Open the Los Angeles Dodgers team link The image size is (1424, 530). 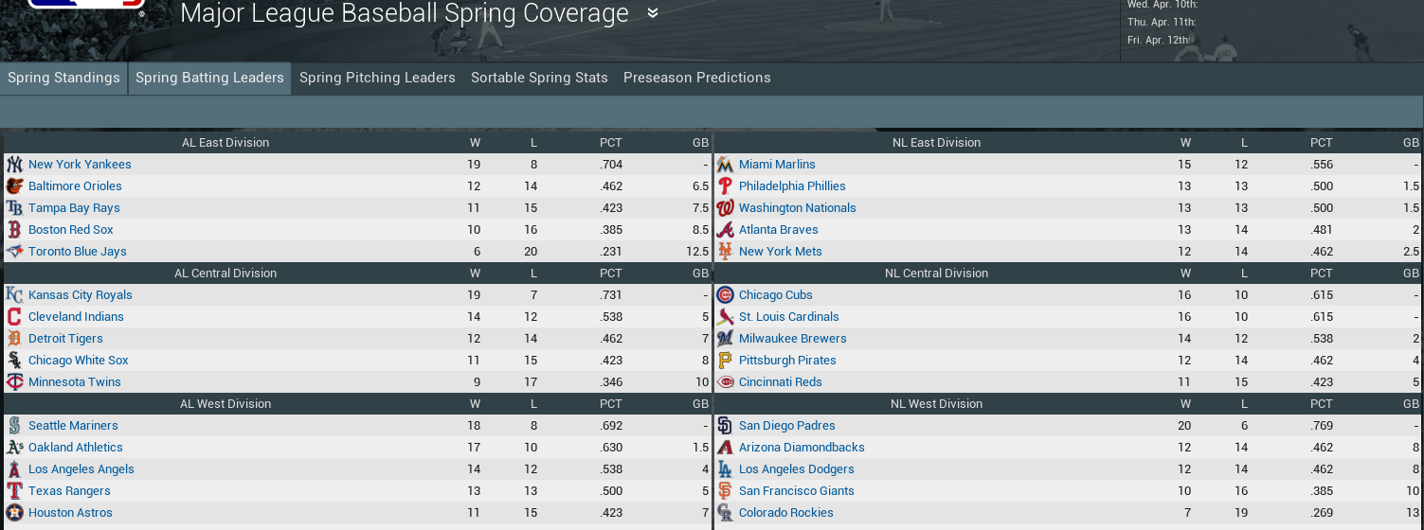pos(796,469)
